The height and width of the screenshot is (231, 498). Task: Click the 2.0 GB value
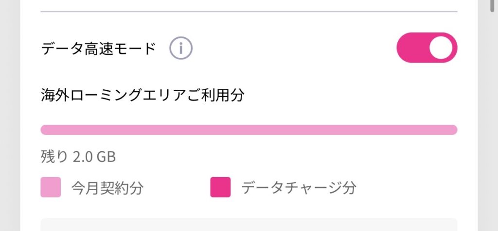(93, 157)
